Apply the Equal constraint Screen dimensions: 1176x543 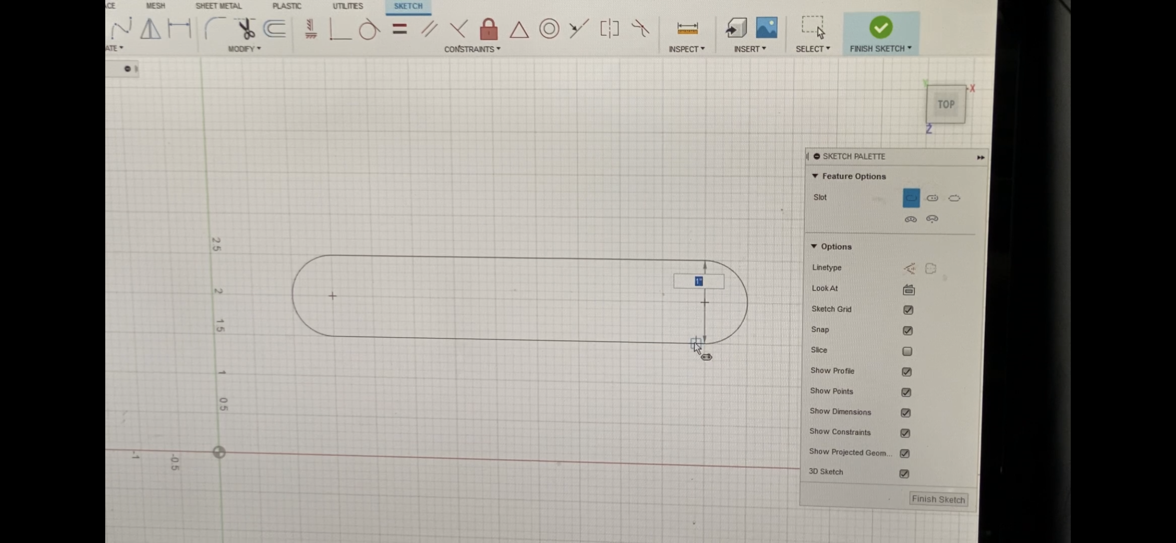399,29
